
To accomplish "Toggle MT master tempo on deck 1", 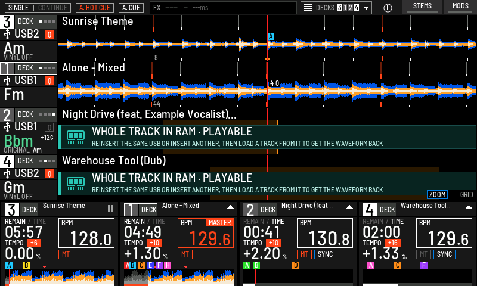I will pyautogui.click(x=185, y=254).
